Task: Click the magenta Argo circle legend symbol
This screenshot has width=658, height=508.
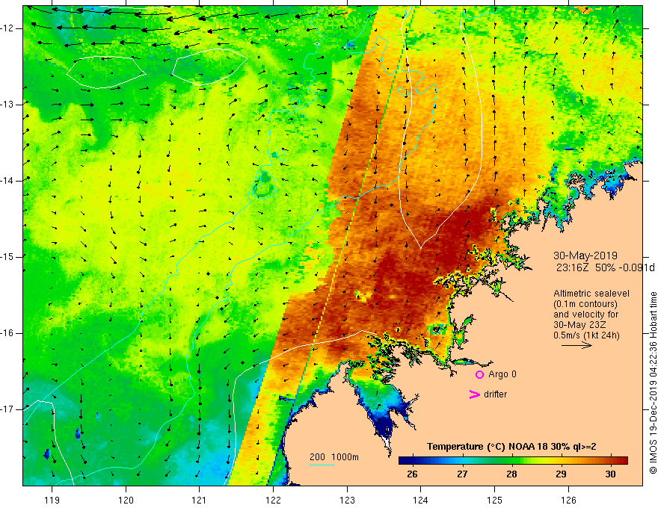Action: click(x=479, y=374)
